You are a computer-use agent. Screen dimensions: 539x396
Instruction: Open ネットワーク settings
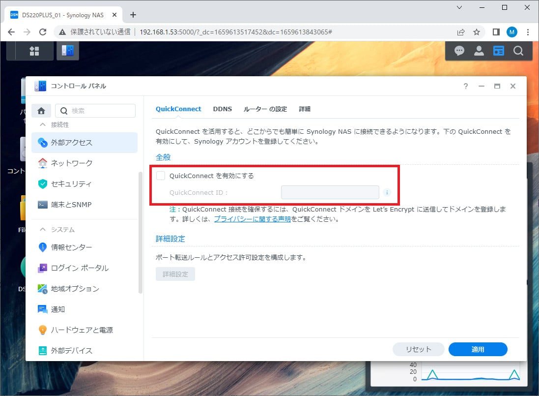[84, 163]
